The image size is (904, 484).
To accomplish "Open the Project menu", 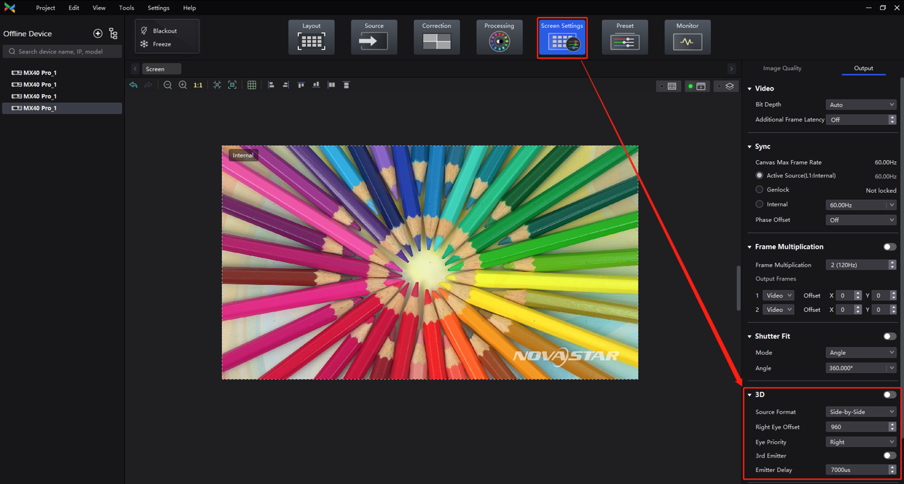I will click(x=45, y=8).
